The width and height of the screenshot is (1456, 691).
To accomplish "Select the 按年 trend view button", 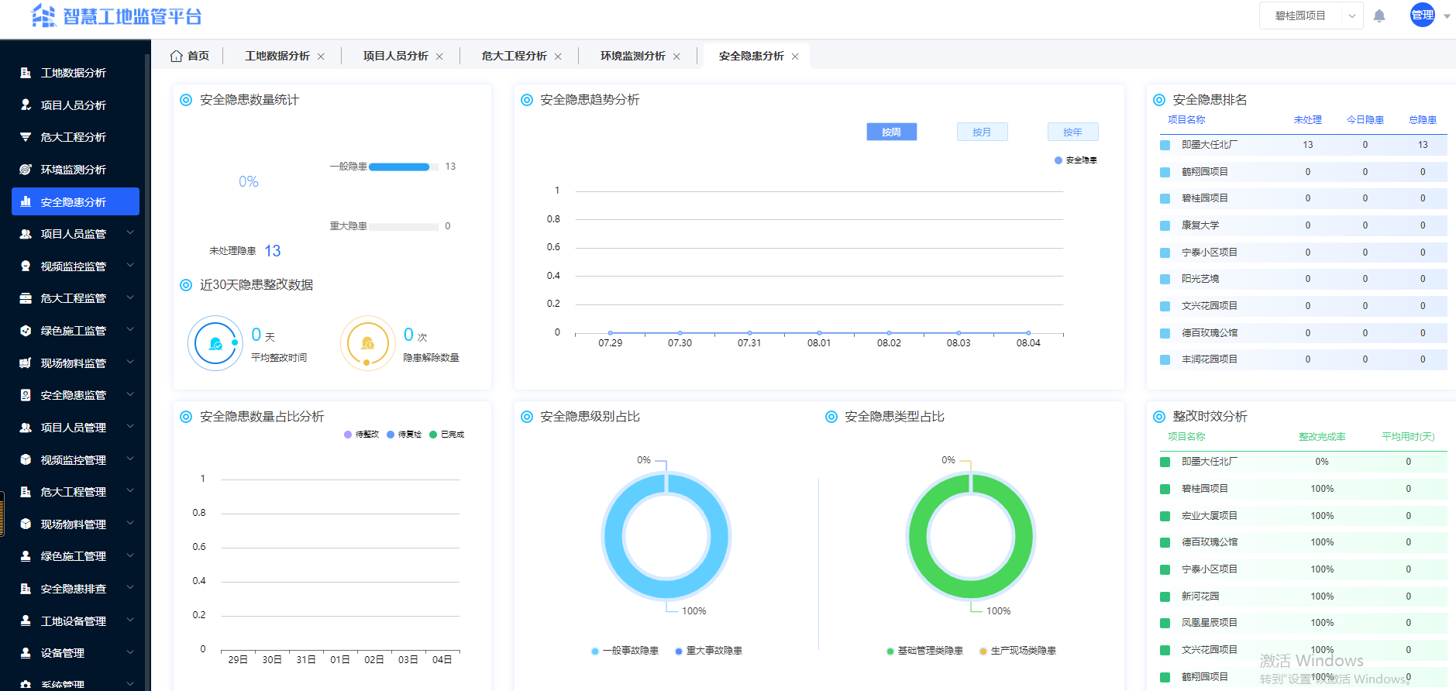I will 1072,132.
